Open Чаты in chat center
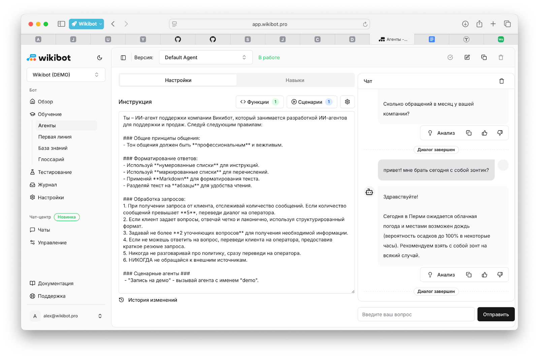 tap(40, 230)
